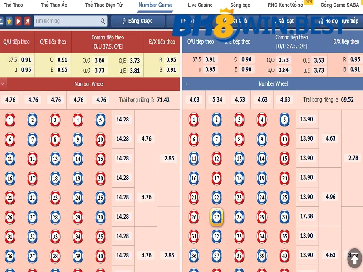Collapse the blue Number Wheel section

pos(186,84)
